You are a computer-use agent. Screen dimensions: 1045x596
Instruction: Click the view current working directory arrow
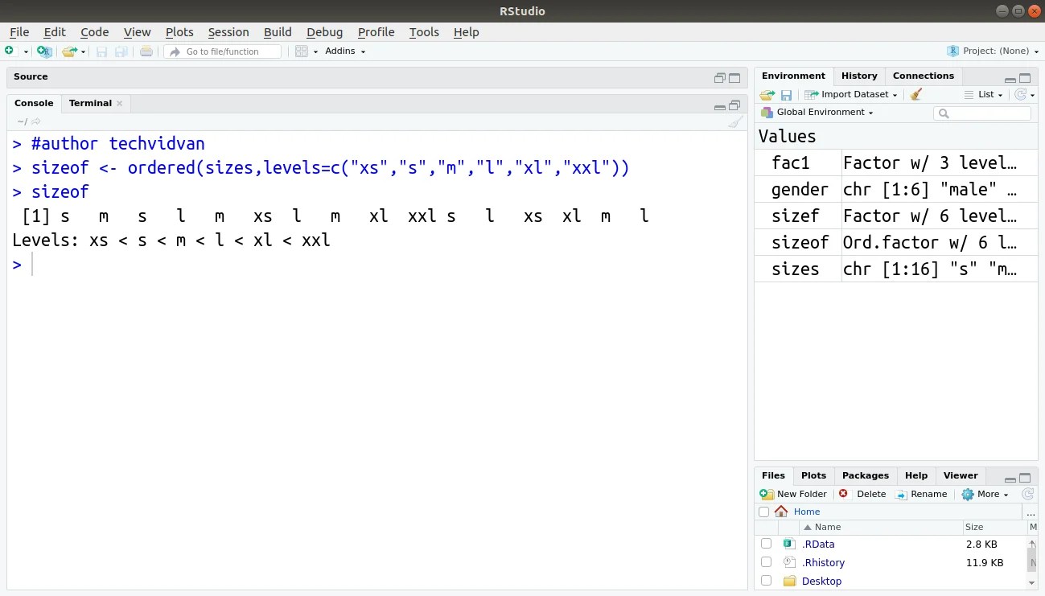36,121
